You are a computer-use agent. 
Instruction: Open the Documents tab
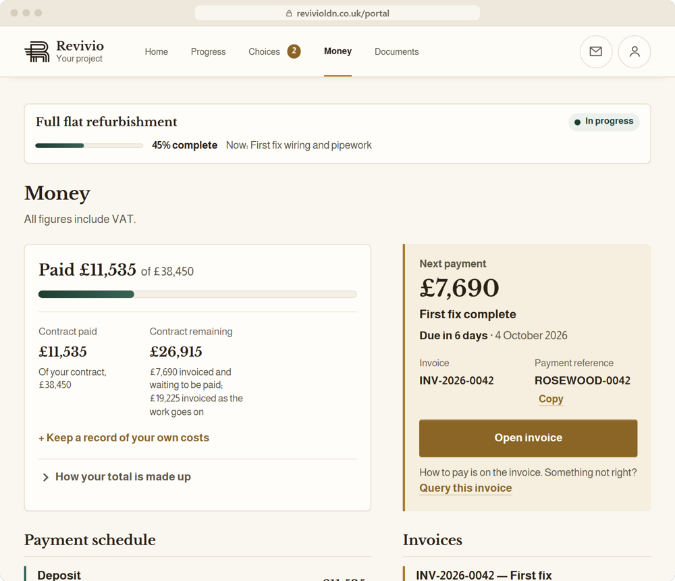point(396,52)
